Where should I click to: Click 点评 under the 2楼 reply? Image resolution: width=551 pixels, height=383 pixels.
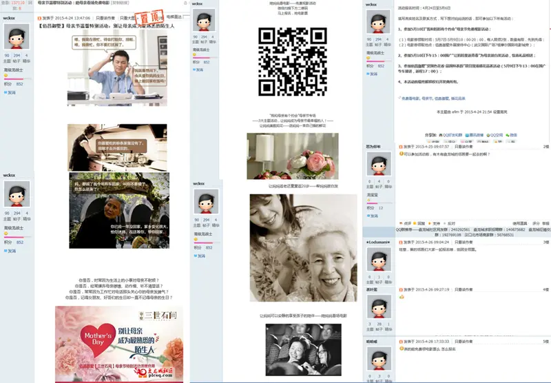point(407,223)
